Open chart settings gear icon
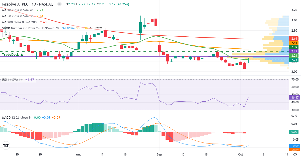The width and height of the screenshot is (301, 158). click(x=295, y=155)
